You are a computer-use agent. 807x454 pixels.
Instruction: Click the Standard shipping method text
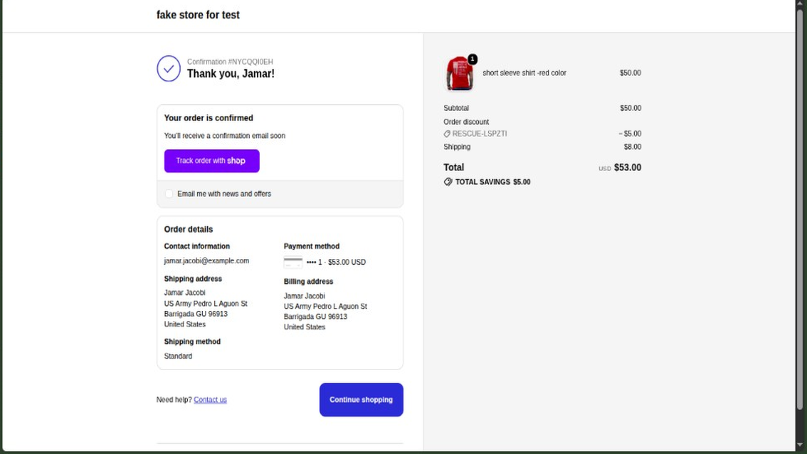pos(178,356)
